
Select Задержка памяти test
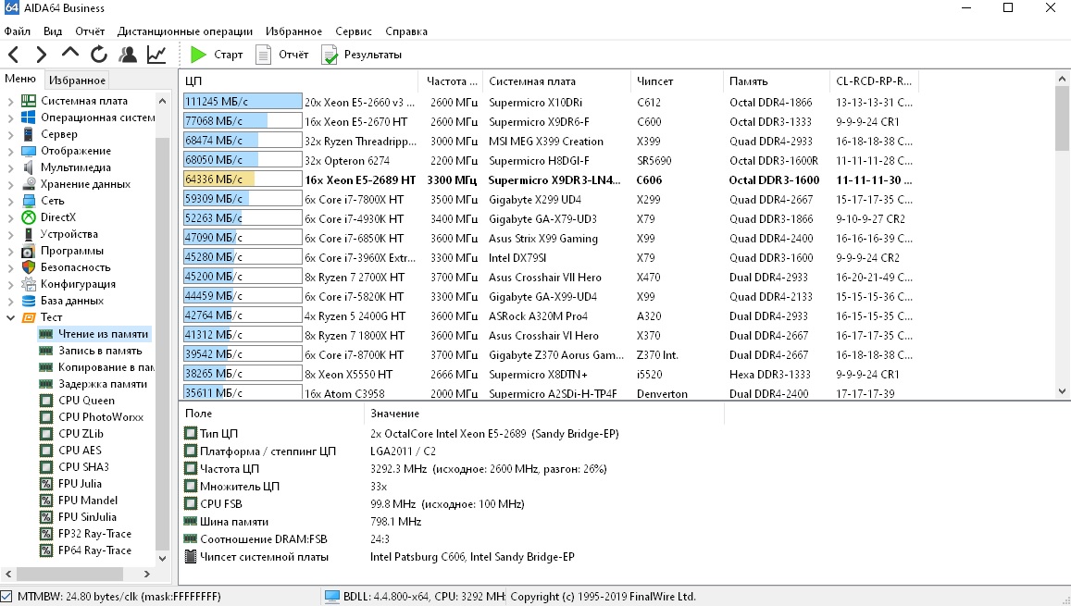(x=103, y=384)
